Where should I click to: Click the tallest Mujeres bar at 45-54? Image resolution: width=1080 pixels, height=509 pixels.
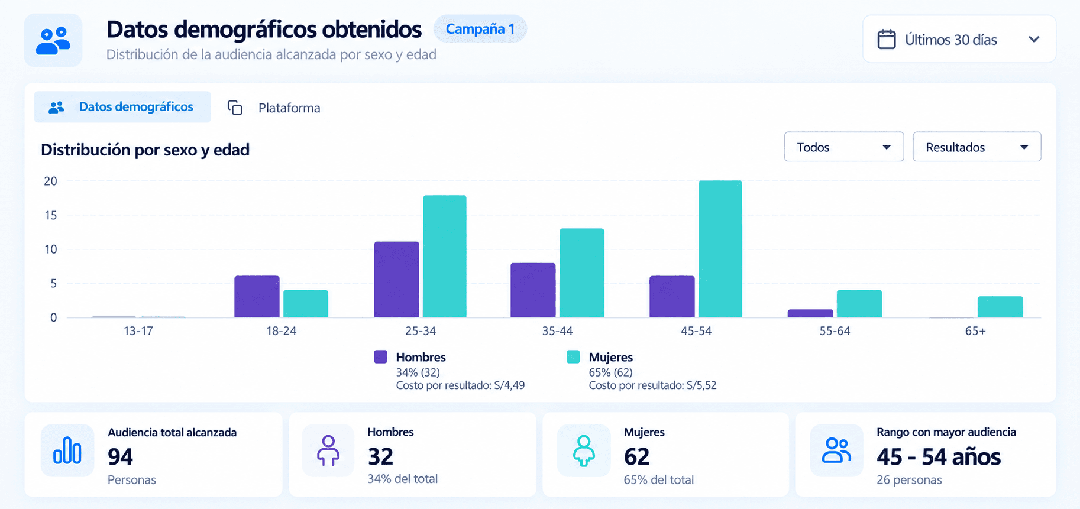point(720,249)
